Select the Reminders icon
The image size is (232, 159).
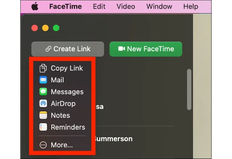pos(44,127)
